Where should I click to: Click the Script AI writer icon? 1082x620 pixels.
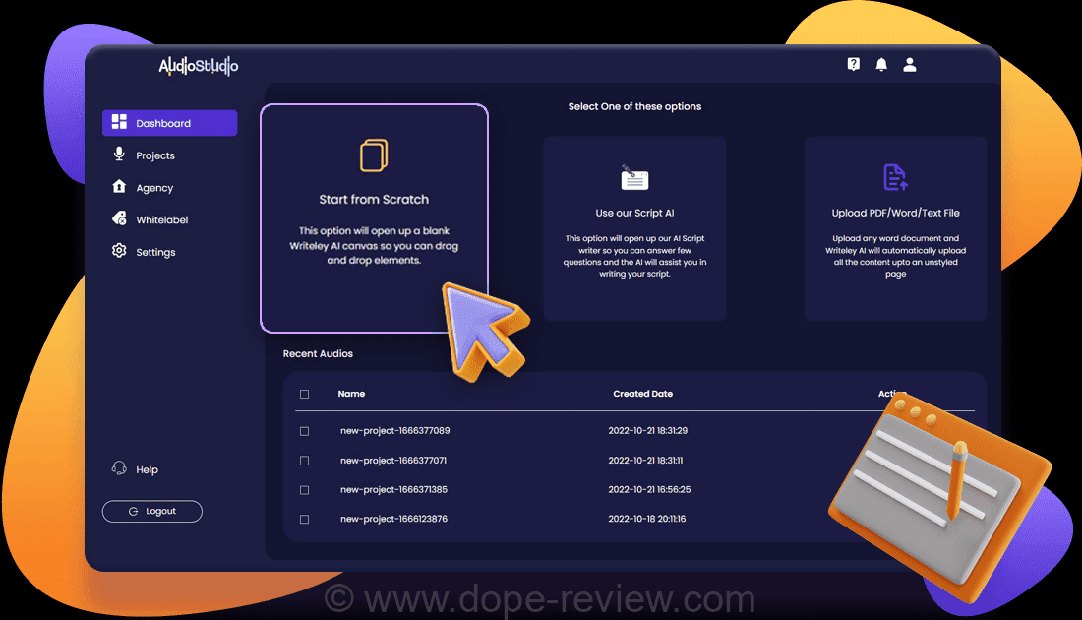pyautogui.click(x=634, y=177)
